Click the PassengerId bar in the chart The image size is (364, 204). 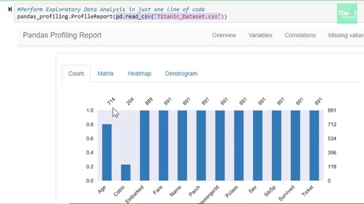(x=220, y=146)
